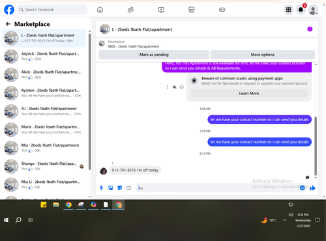Open the notifications bell

click(301, 10)
